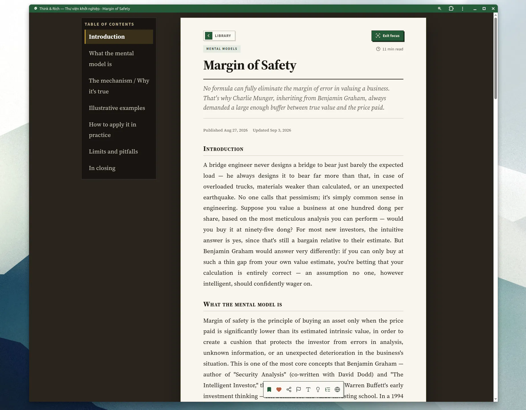Viewport: 526px width, 410px height.
Task: Click the app leaf icon in title bar
Action: tap(36, 9)
